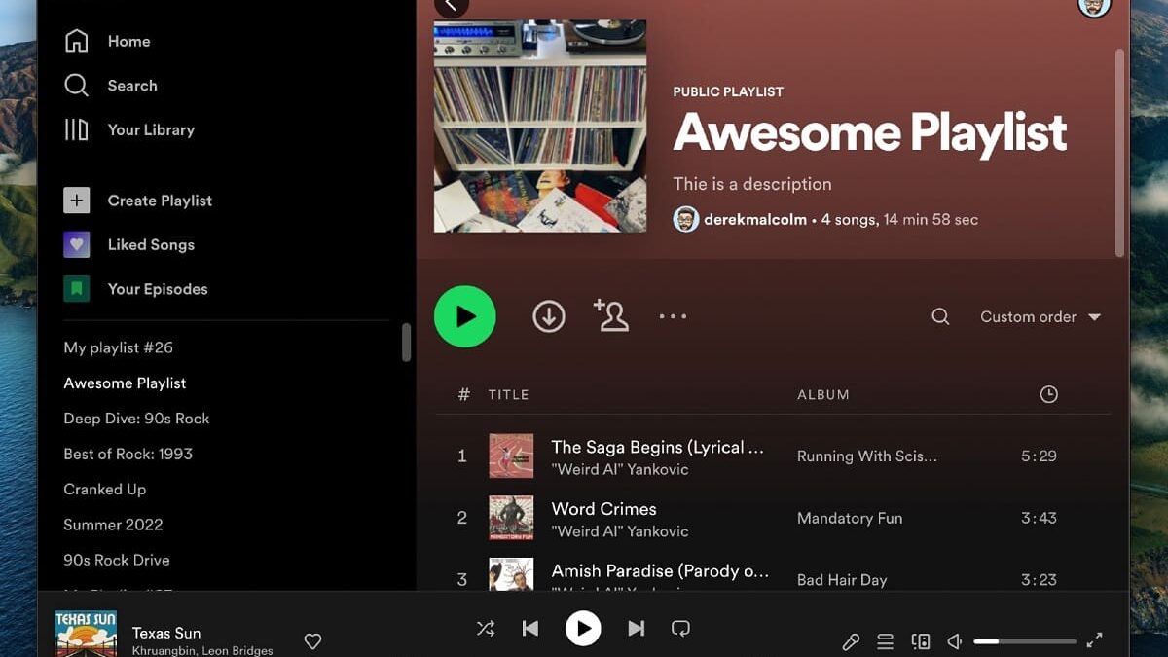The image size is (1168, 657).
Task: Click the Create Playlist plus icon
Action: [x=76, y=201]
